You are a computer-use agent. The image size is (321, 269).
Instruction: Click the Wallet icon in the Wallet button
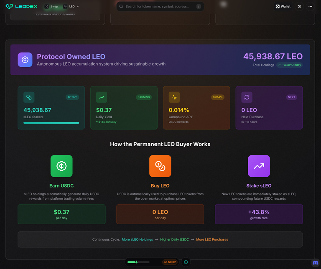[x=278, y=7]
